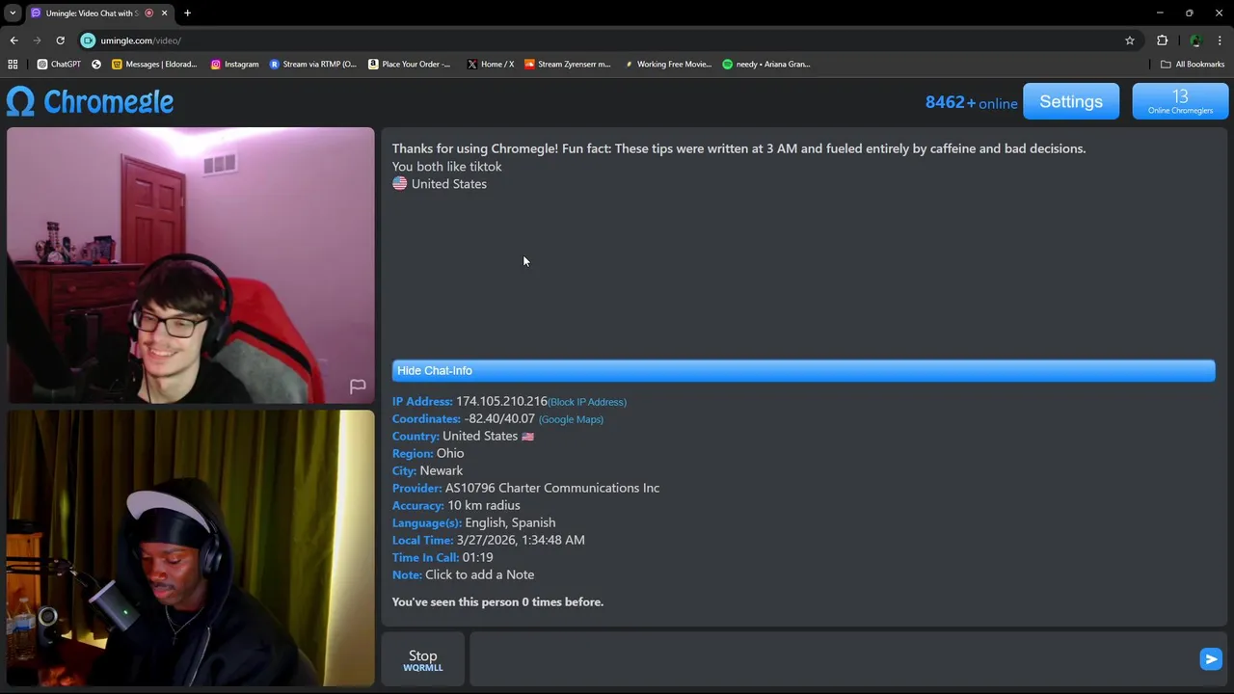Image resolution: width=1234 pixels, height=694 pixels.
Task: Click your own webcam preview
Action: pyautogui.click(x=191, y=547)
